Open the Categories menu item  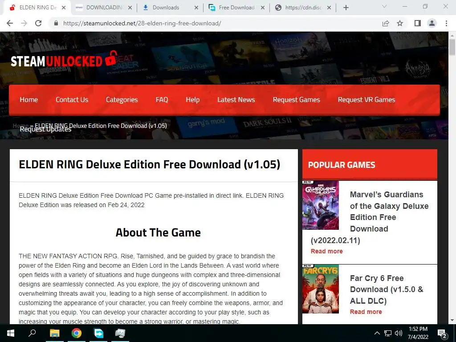(122, 100)
